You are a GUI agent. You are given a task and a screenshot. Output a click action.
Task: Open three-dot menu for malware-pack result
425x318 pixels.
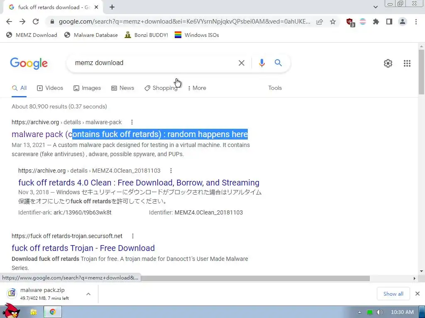132,122
